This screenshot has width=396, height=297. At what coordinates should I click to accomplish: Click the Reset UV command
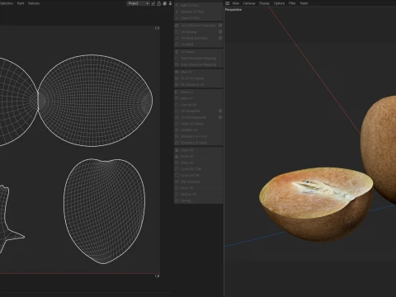tap(198, 163)
